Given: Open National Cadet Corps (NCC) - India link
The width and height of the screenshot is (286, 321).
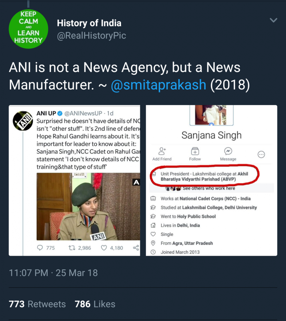Looking at the screenshot, I should coord(215,198).
